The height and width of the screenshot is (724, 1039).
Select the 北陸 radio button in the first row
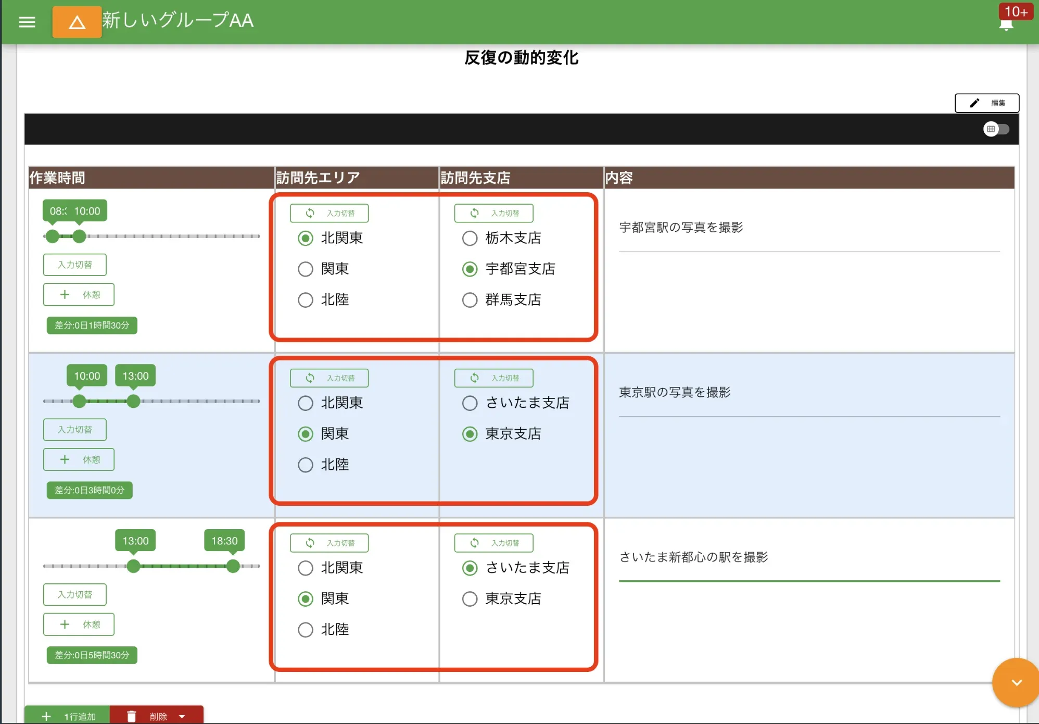[x=306, y=299]
